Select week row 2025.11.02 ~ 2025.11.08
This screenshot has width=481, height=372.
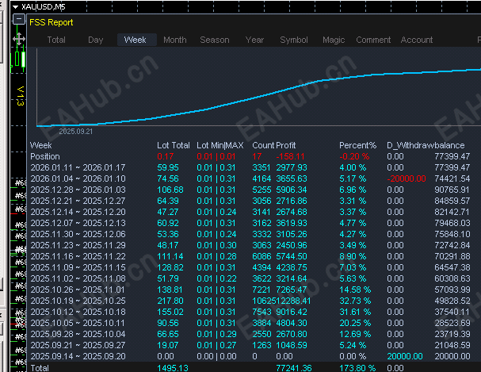[x=78, y=278]
